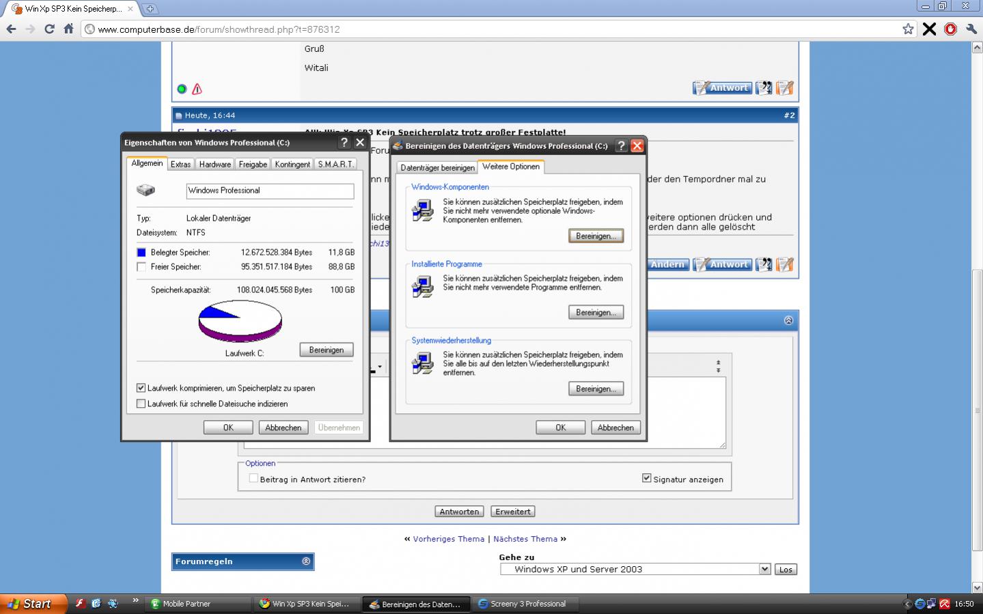Click the Systemwiederherstellung section icon
Image resolution: width=983 pixels, height=614 pixels.
point(423,363)
